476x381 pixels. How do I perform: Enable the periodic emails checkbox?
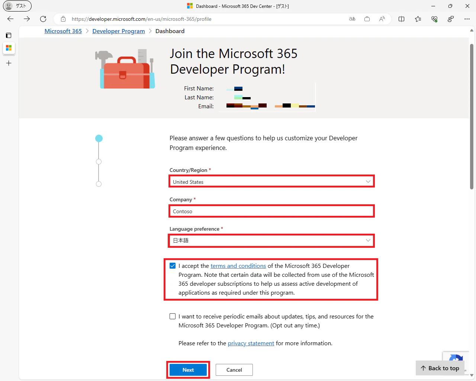(x=173, y=316)
